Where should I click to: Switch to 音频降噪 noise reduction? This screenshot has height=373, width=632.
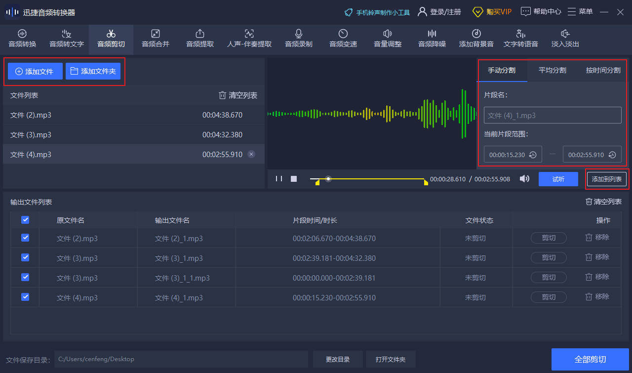[432, 39]
